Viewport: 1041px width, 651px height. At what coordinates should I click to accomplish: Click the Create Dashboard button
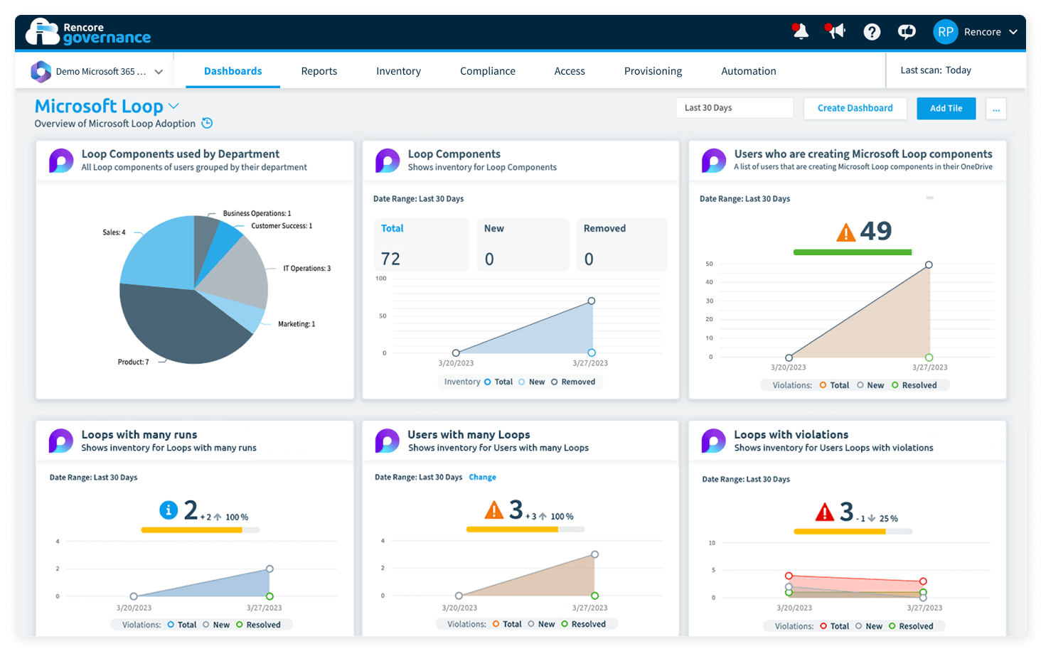tap(855, 108)
